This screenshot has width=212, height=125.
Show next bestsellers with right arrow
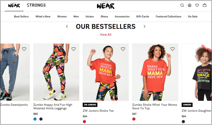[144, 27]
